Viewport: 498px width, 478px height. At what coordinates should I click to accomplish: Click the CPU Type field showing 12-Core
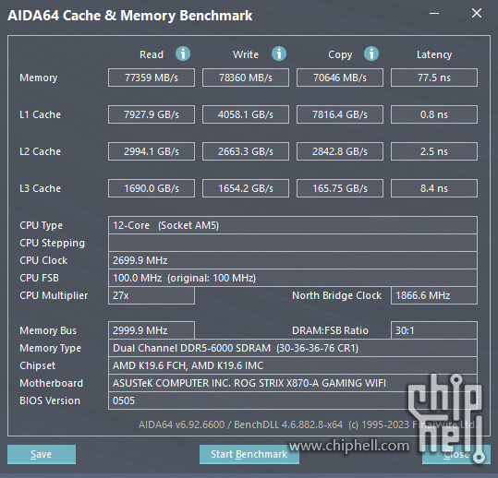tap(293, 225)
